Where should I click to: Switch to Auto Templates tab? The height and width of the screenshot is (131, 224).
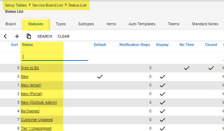point(142,24)
